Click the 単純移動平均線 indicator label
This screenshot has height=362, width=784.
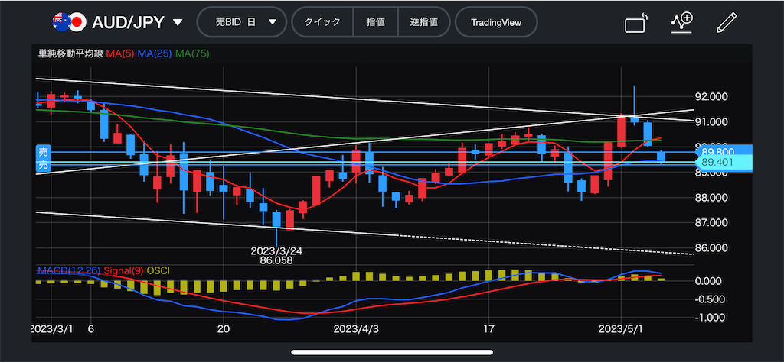71,53
